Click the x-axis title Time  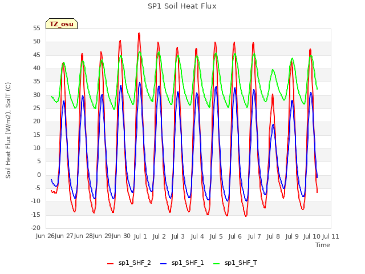point(322,245)
